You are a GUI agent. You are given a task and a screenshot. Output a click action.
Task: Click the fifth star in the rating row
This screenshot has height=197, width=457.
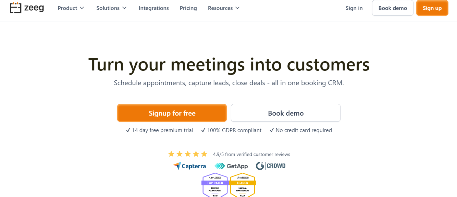(205, 154)
